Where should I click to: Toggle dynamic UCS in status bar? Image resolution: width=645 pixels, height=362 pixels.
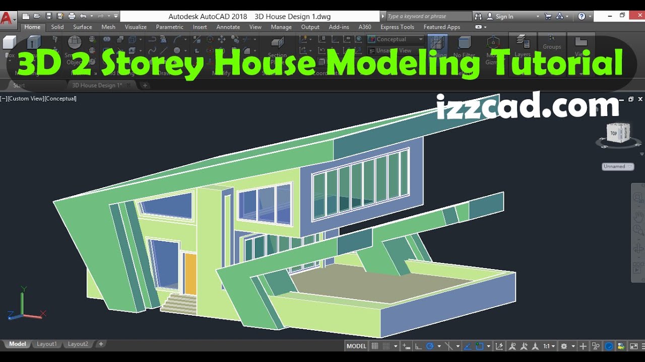[x=498, y=346]
